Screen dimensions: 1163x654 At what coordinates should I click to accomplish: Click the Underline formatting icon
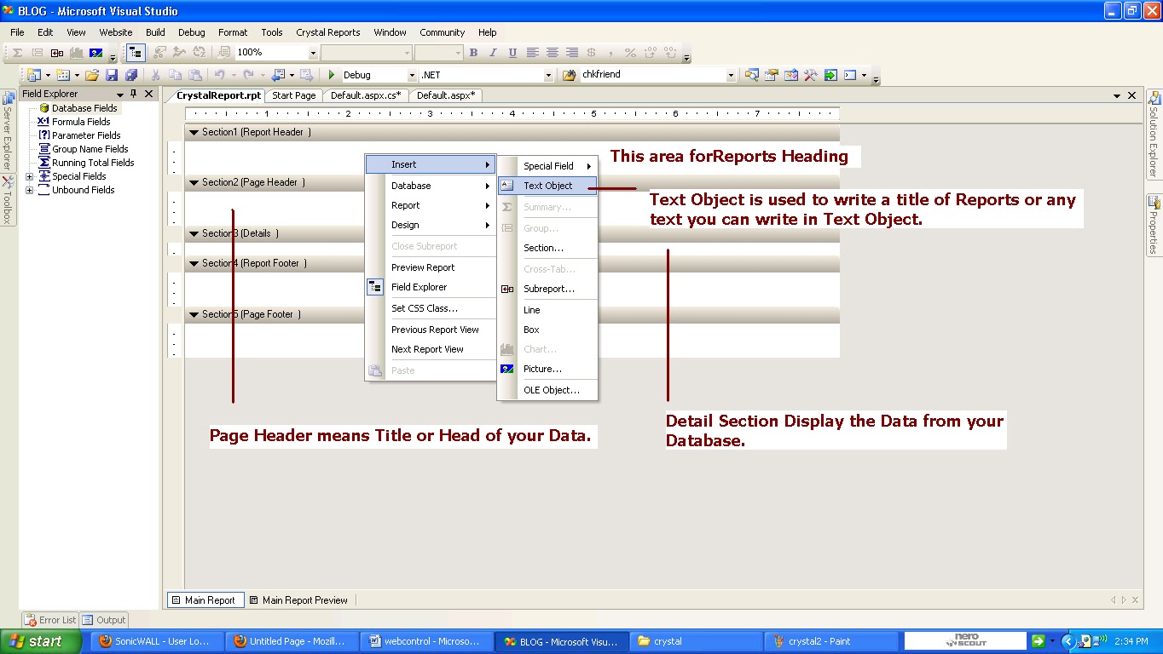tap(512, 53)
